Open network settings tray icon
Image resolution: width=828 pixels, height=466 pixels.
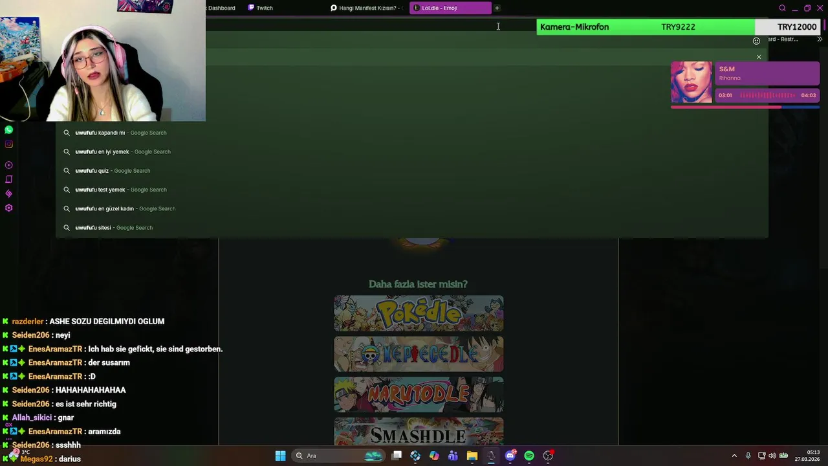tap(761, 456)
